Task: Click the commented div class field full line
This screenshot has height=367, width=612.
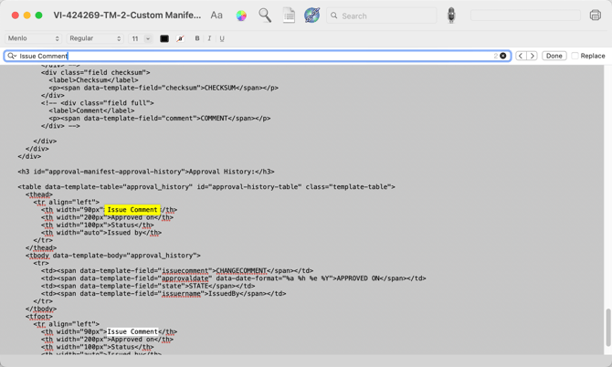Action: tap(98, 103)
